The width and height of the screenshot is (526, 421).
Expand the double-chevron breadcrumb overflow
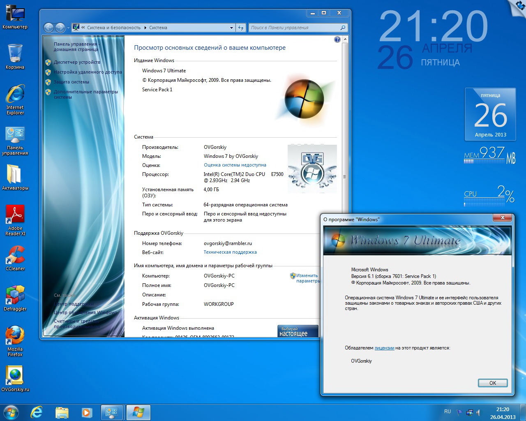point(83,28)
